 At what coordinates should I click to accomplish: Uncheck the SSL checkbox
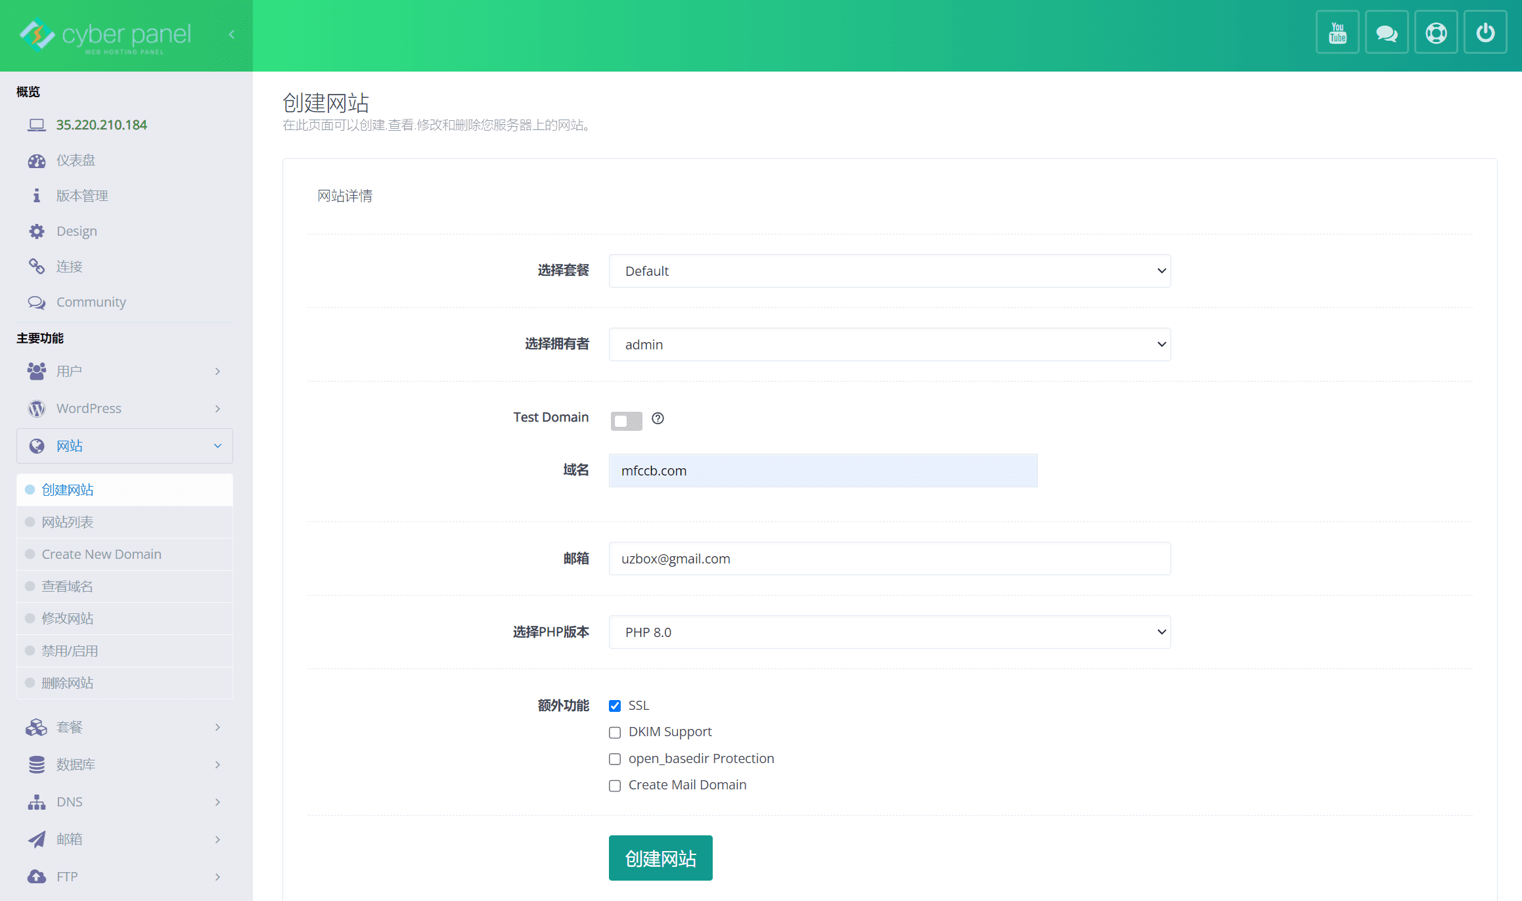pyautogui.click(x=614, y=705)
